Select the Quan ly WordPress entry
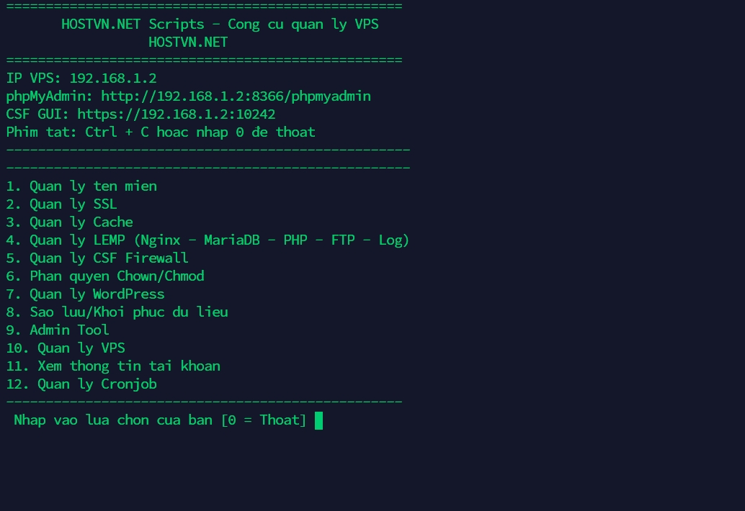The height and width of the screenshot is (511, 745). click(x=86, y=294)
